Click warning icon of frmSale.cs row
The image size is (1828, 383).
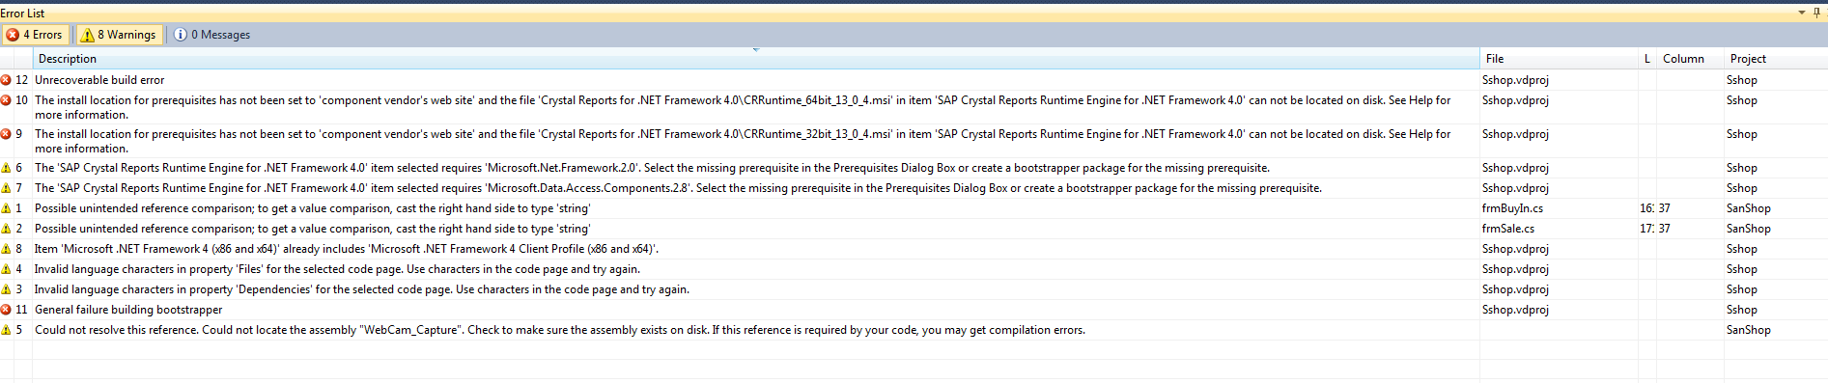click(x=7, y=229)
